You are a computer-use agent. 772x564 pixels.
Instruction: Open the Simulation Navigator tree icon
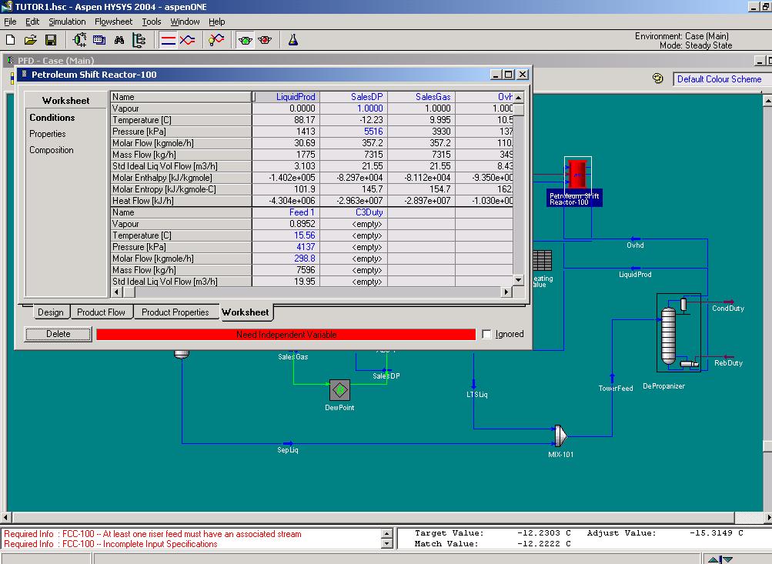pos(139,40)
